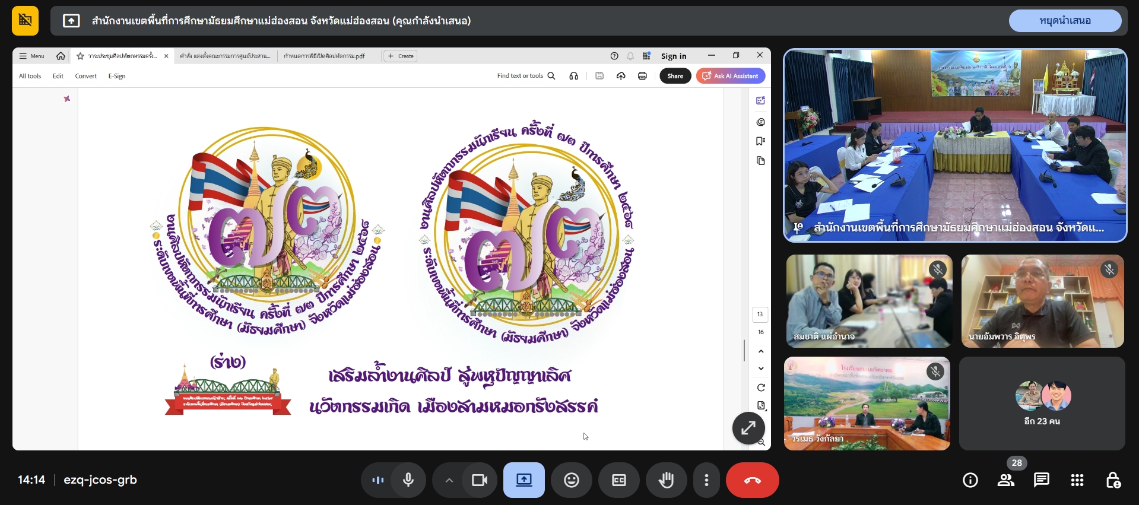Open meeting details info icon
The width and height of the screenshot is (1139, 505).
970,480
